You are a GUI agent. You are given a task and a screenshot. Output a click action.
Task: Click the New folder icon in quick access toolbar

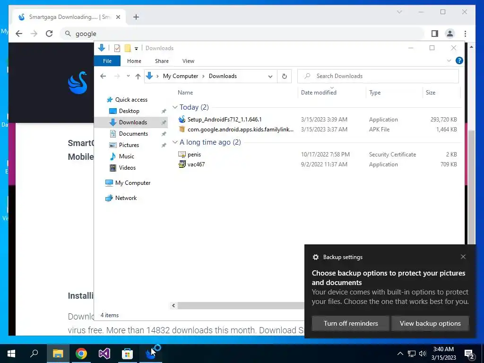[128, 48]
